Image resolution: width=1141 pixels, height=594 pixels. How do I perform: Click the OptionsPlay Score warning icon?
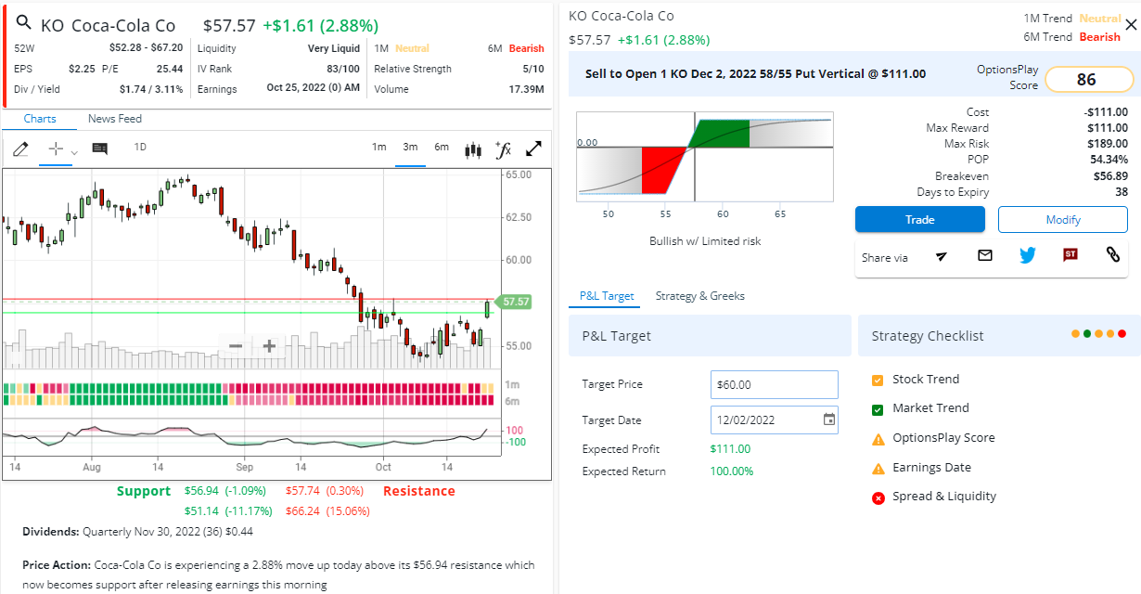[x=878, y=439]
